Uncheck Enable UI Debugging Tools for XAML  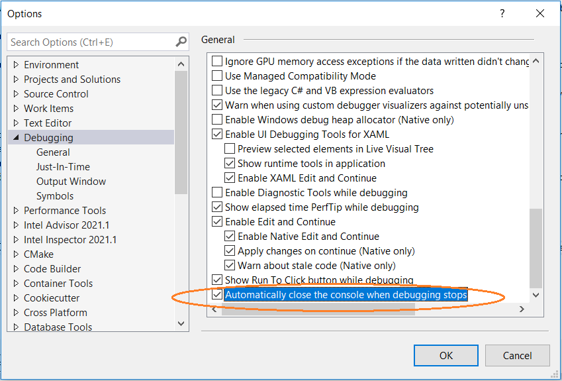tap(217, 134)
